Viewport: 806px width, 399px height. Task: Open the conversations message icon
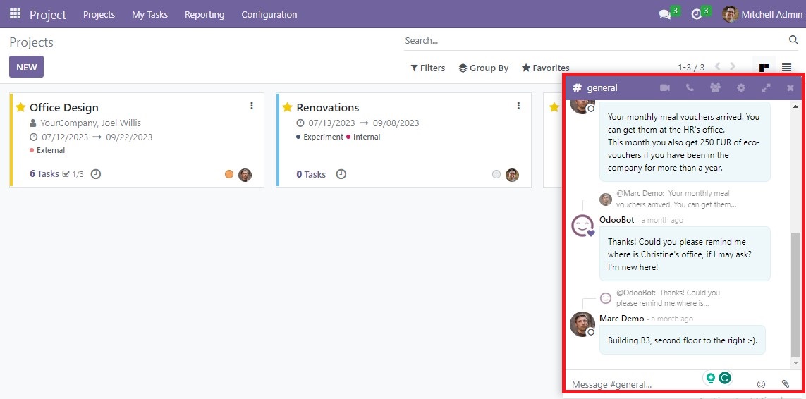(665, 14)
